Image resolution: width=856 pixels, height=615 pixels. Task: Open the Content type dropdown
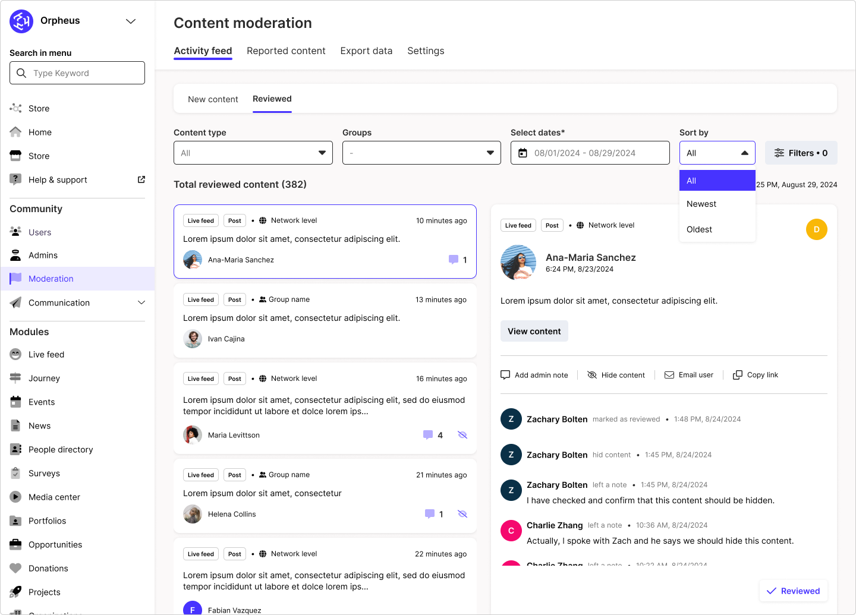click(253, 153)
